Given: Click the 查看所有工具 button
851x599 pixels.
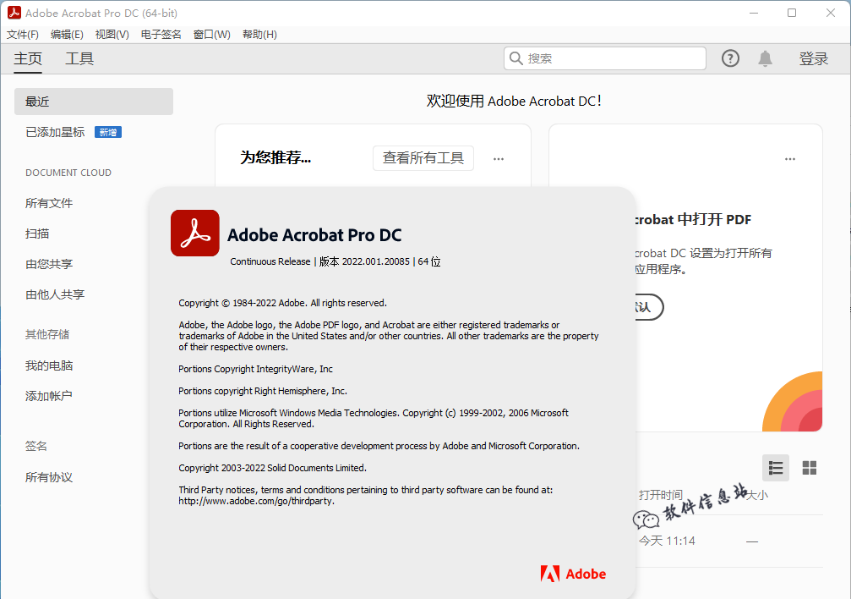Looking at the screenshot, I should point(423,158).
